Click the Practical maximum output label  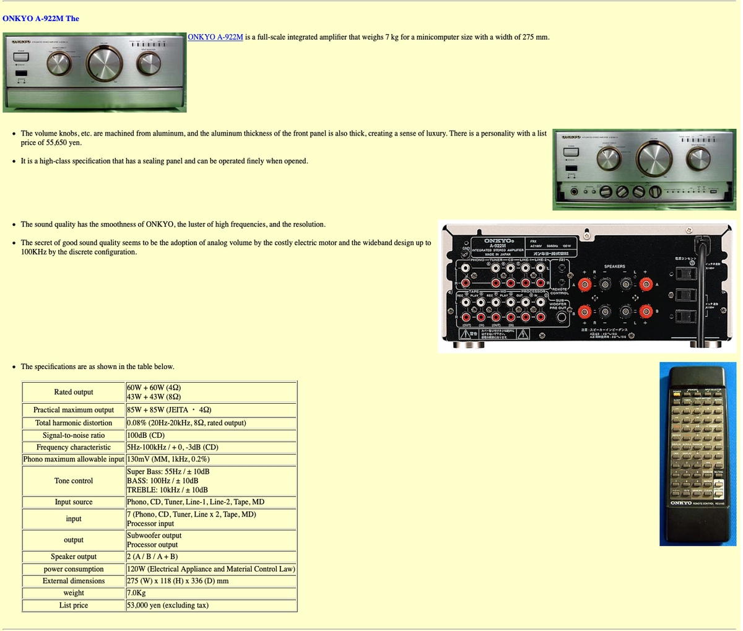click(x=74, y=410)
